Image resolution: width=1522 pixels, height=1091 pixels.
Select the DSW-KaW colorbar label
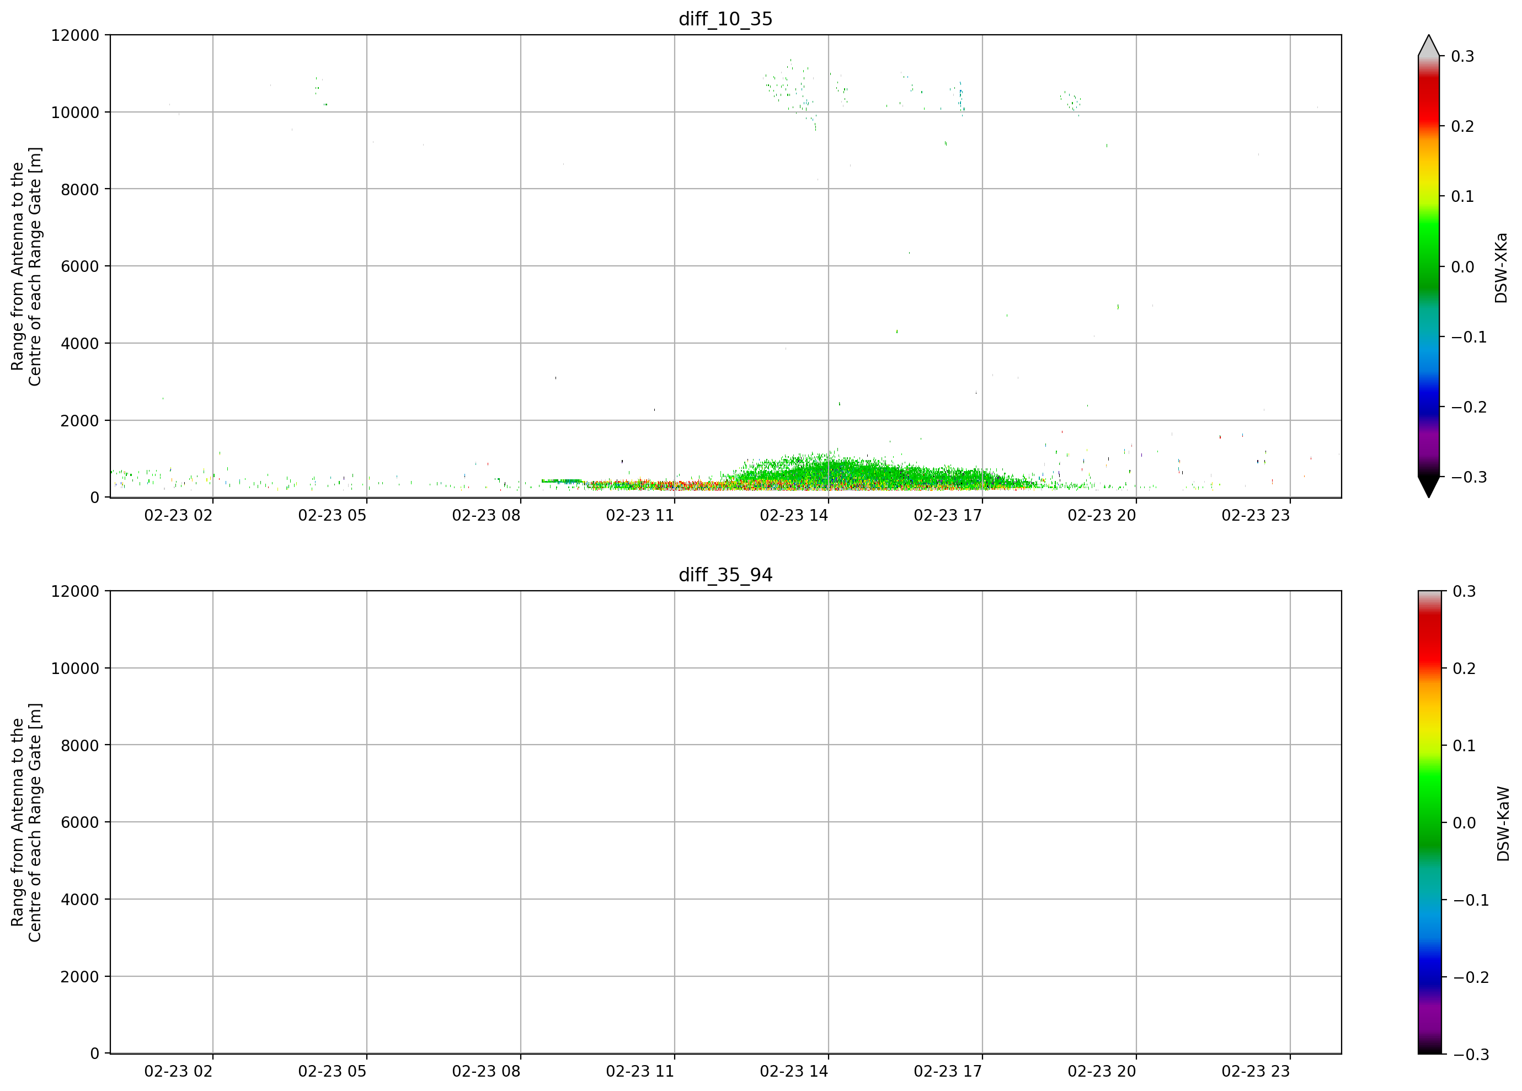1503,824
